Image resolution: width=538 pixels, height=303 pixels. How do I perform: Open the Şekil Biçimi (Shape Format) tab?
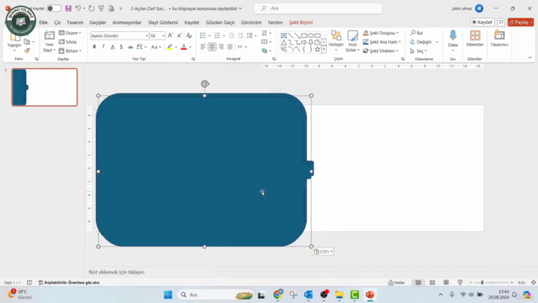point(301,23)
